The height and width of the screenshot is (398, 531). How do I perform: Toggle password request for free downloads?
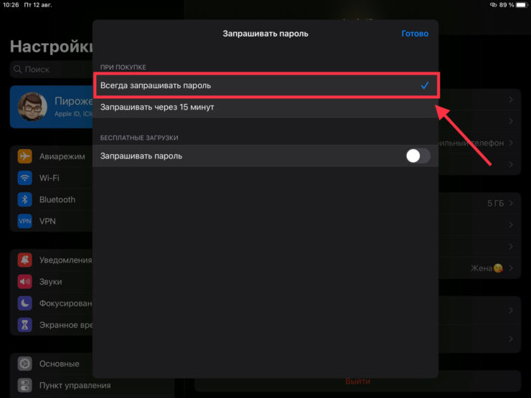click(418, 156)
